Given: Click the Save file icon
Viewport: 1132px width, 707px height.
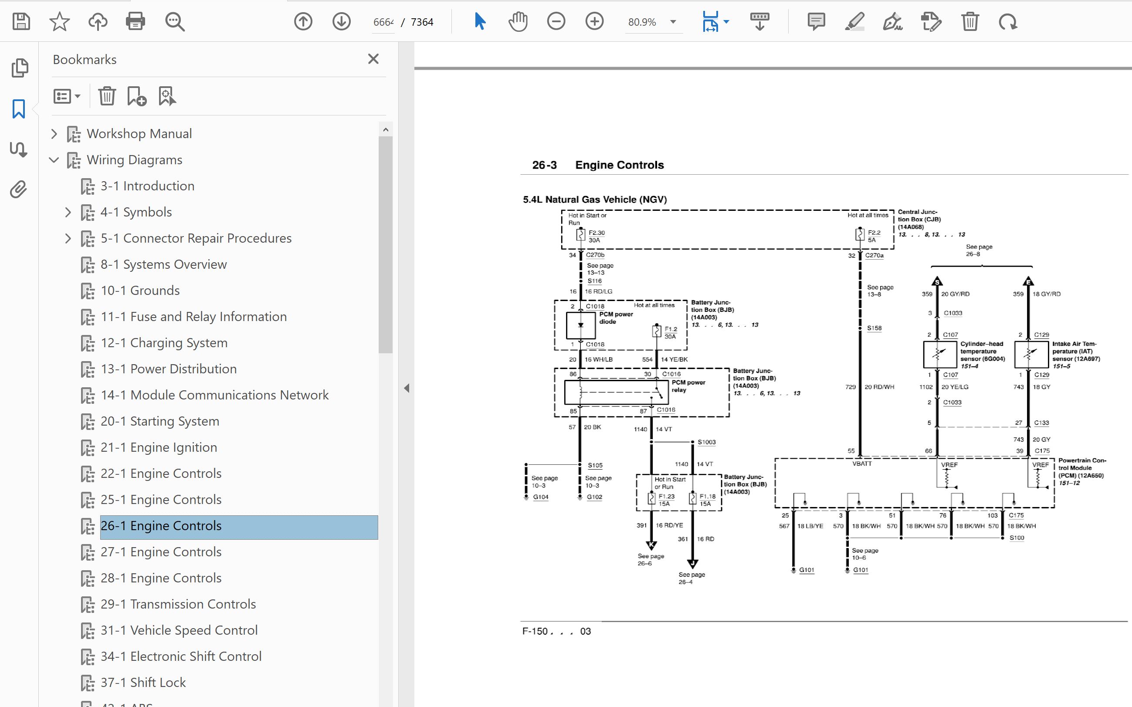Looking at the screenshot, I should click(x=21, y=21).
